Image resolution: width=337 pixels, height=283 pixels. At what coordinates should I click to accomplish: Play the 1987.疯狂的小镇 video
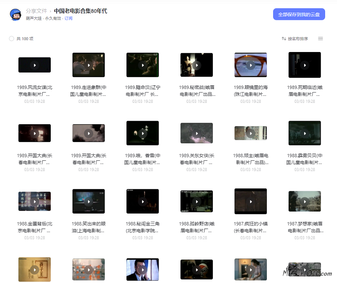point(251,201)
